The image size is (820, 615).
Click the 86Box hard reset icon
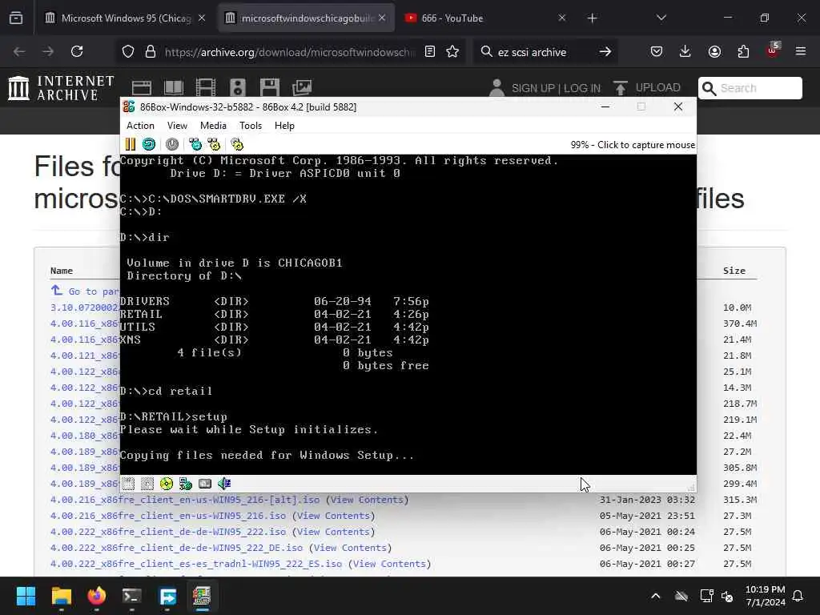148,144
